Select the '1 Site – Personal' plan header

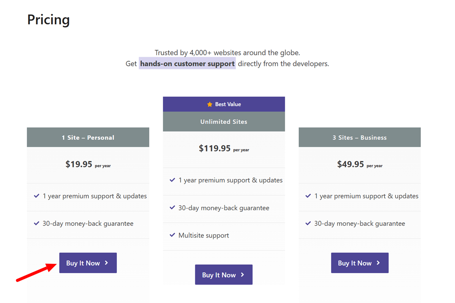(x=88, y=137)
